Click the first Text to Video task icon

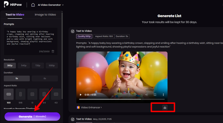click(x=73, y=31)
